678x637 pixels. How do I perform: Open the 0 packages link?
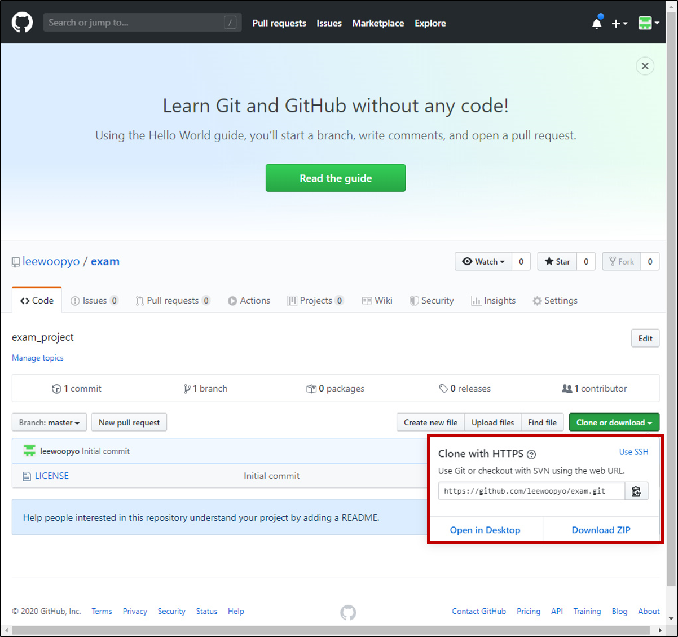click(335, 389)
